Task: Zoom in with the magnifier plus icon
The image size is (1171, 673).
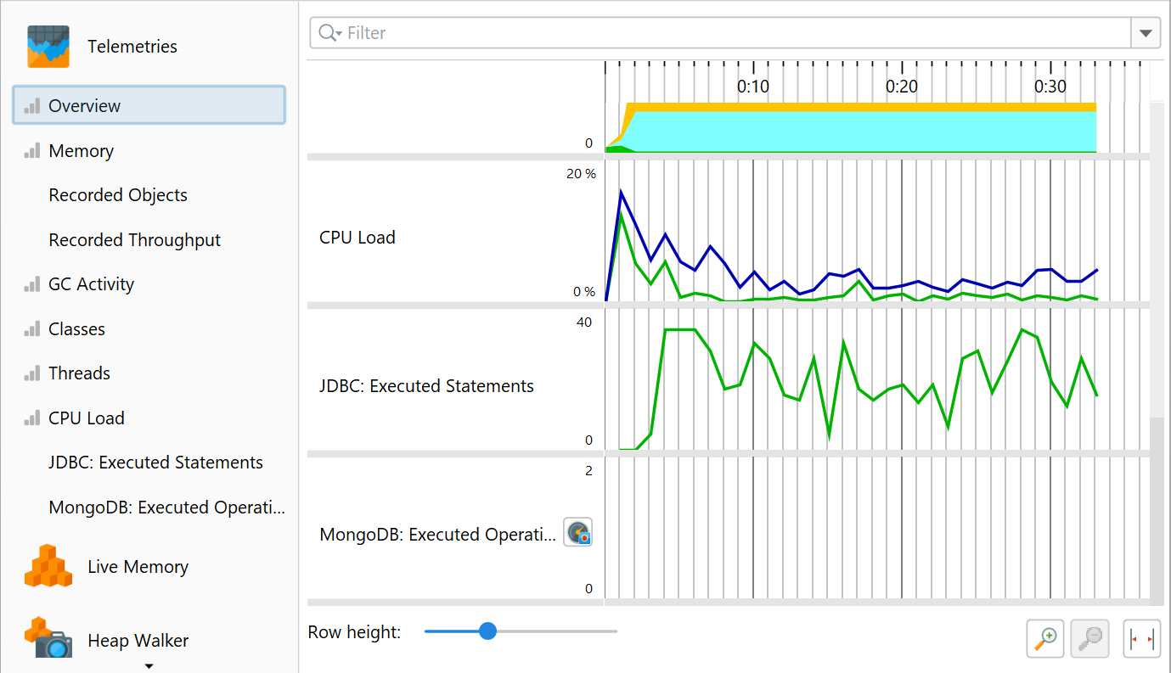Action: tap(1046, 638)
